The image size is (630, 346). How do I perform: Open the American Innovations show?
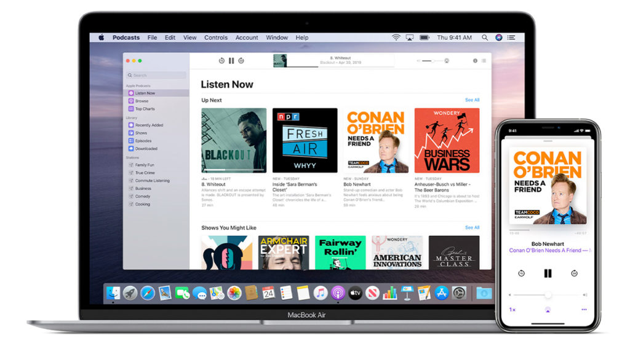[x=397, y=253]
